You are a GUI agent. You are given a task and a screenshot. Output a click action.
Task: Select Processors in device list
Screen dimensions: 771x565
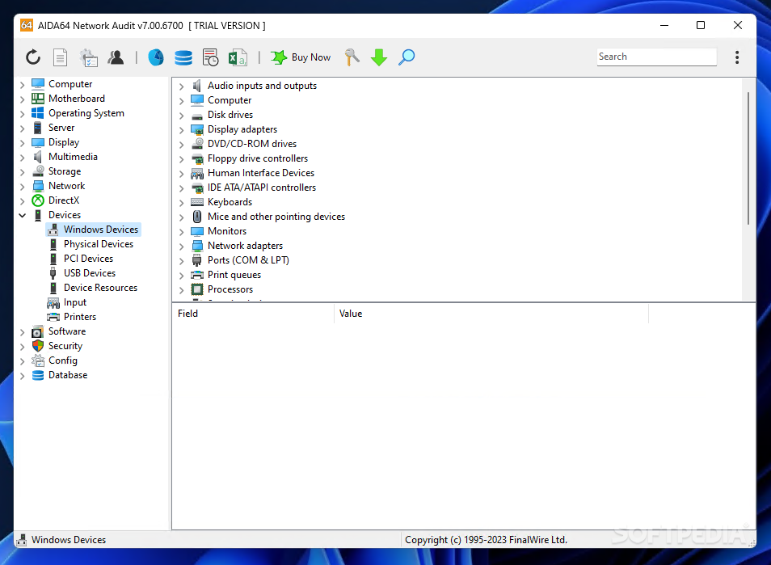click(x=230, y=289)
